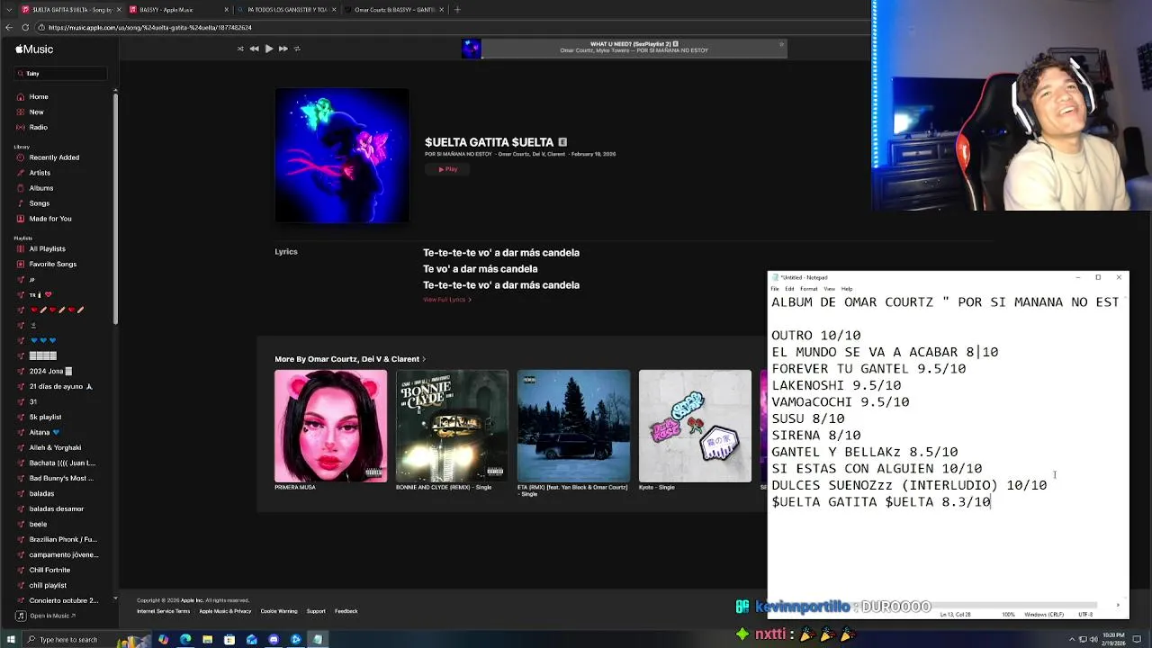Open the Brazilian Phonk playlist
This screenshot has width=1152, height=648.
pyautogui.click(x=63, y=539)
